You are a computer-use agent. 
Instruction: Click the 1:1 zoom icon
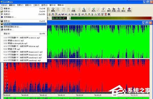tap(103, 10)
